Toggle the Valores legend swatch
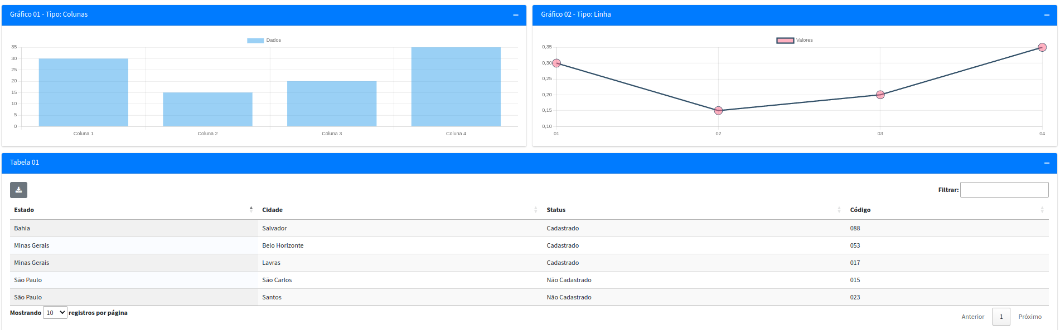Screen dimensions: 1060x330 (x=785, y=40)
